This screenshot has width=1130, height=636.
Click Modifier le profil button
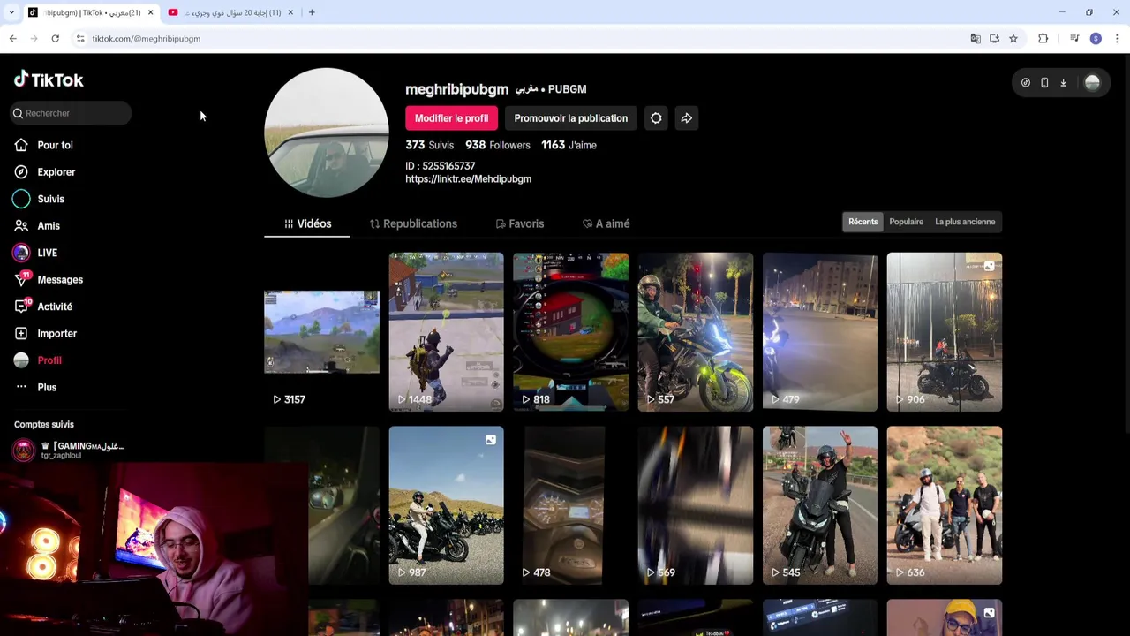click(x=451, y=118)
